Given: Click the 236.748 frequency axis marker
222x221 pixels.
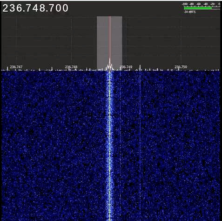Looking at the screenshot, I should tap(71, 67).
